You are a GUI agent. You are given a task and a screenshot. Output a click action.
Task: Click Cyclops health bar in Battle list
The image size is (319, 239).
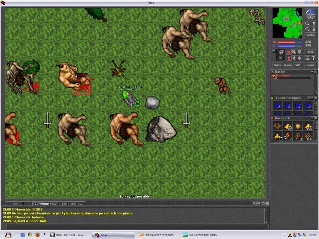coord(294,78)
